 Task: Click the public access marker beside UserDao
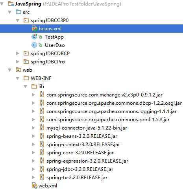(x=41, y=45)
